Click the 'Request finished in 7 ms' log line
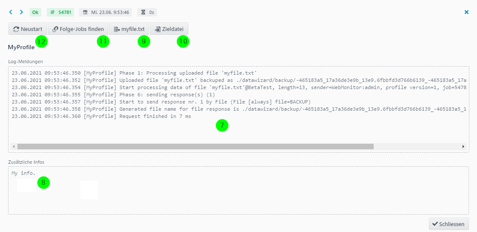 101,116
